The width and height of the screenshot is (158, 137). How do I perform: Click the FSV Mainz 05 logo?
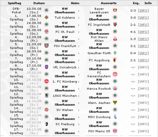[115, 131]
